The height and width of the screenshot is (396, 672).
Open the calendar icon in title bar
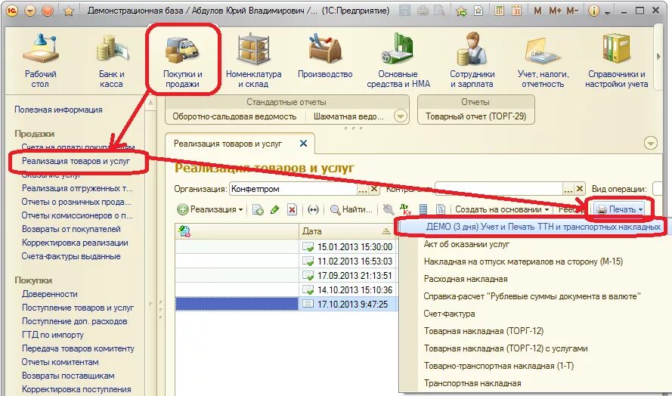click(x=517, y=11)
